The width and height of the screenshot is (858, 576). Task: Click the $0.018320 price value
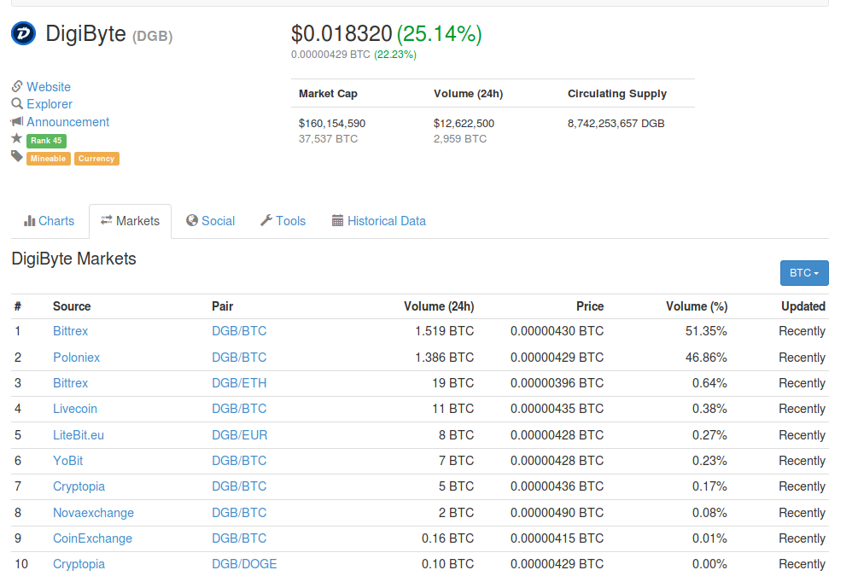(x=341, y=34)
